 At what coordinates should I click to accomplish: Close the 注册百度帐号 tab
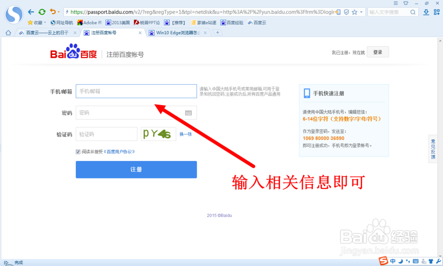tap(140, 33)
